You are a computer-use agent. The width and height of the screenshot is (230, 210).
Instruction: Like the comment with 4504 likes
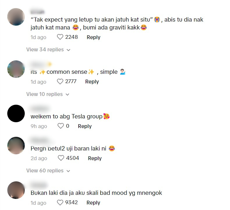[61, 158]
